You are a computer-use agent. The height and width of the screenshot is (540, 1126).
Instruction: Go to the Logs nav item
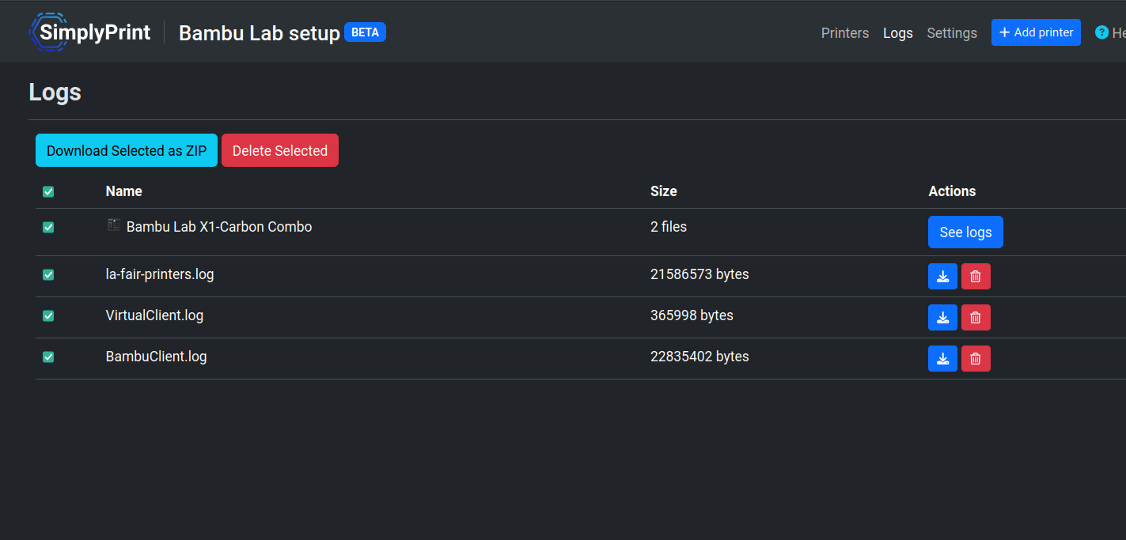898,33
